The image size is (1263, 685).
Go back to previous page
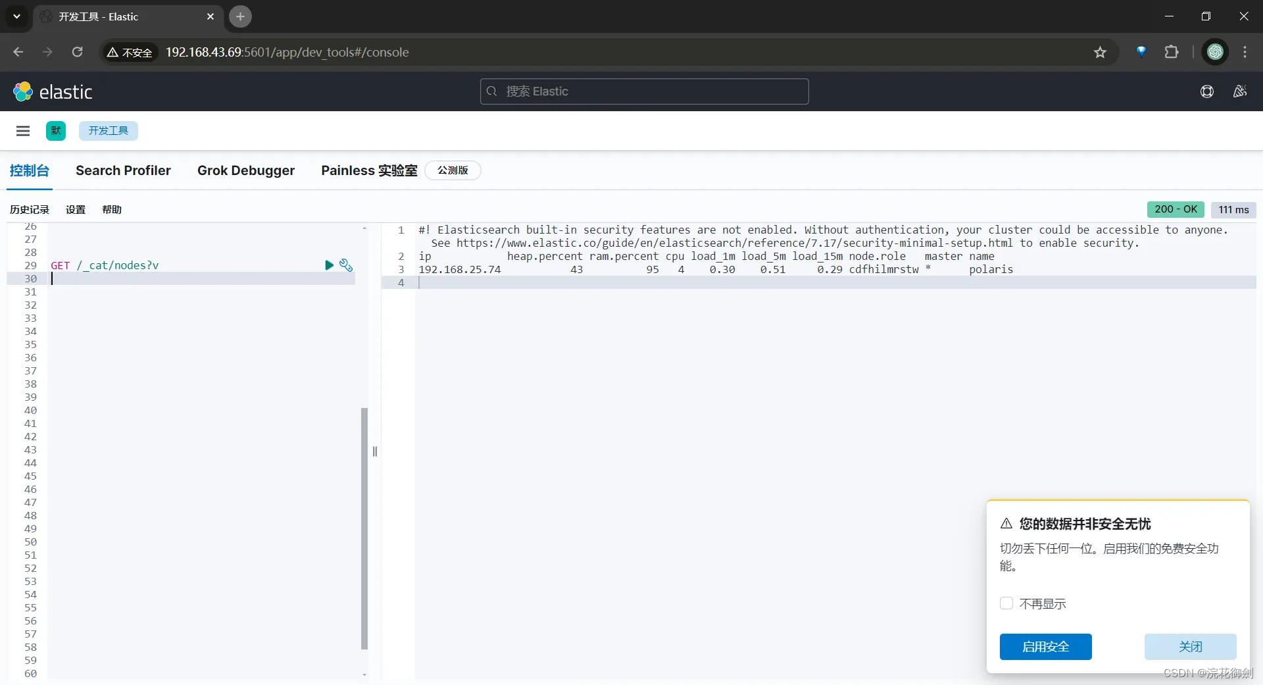pos(18,52)
